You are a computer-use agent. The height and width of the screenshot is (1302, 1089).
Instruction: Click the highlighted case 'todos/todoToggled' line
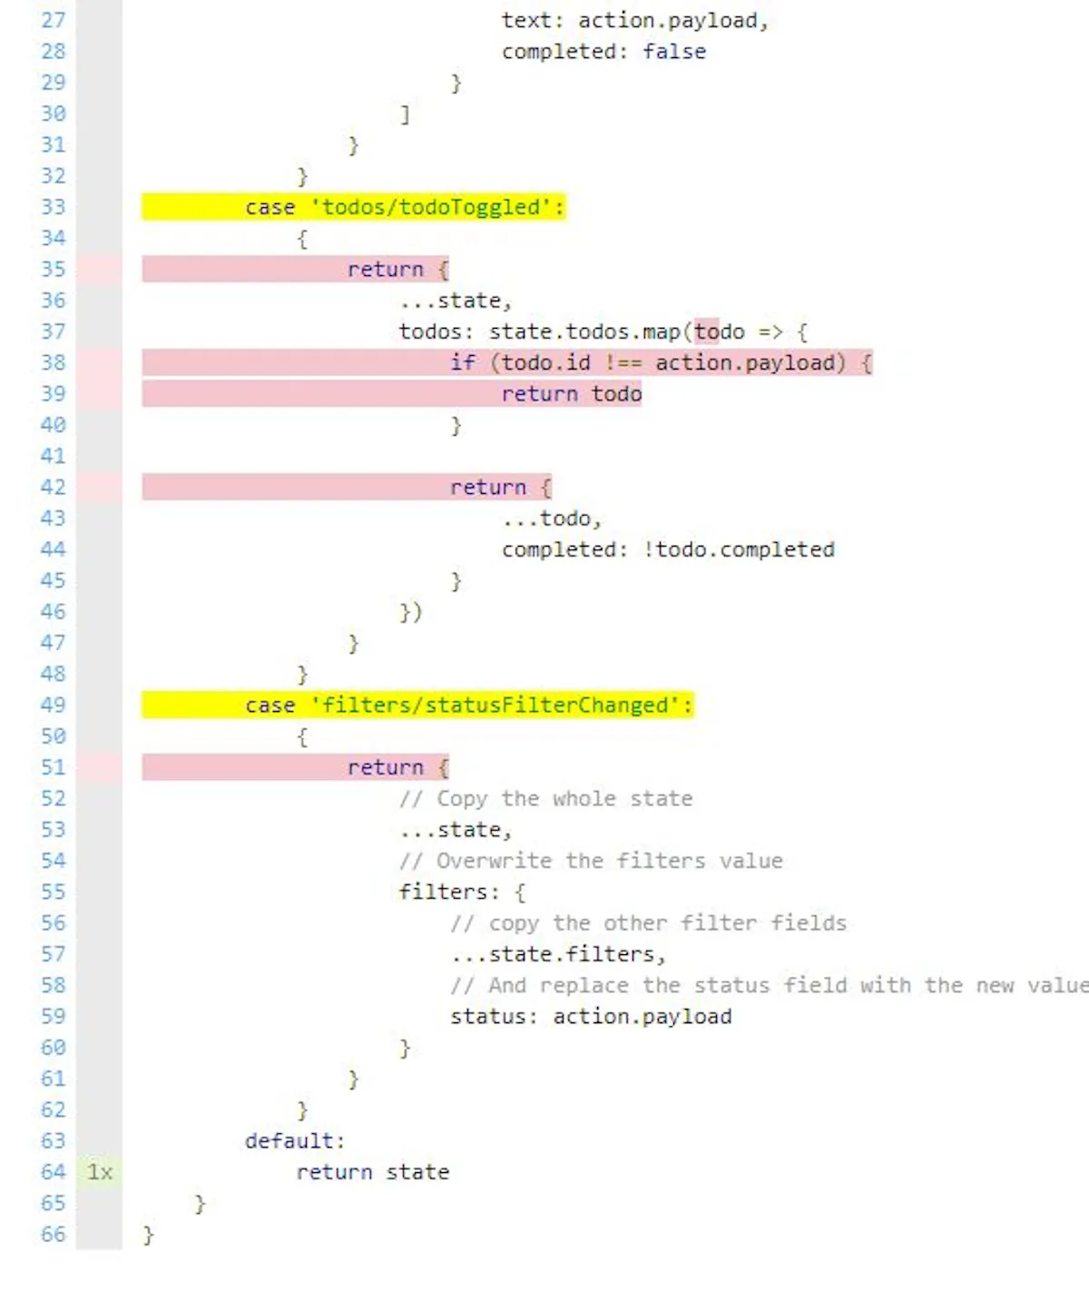click(x=354, y=207)
